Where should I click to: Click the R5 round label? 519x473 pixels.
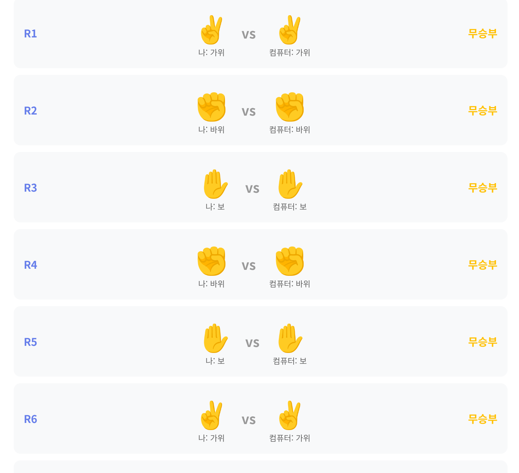click(x=30, y=342)
